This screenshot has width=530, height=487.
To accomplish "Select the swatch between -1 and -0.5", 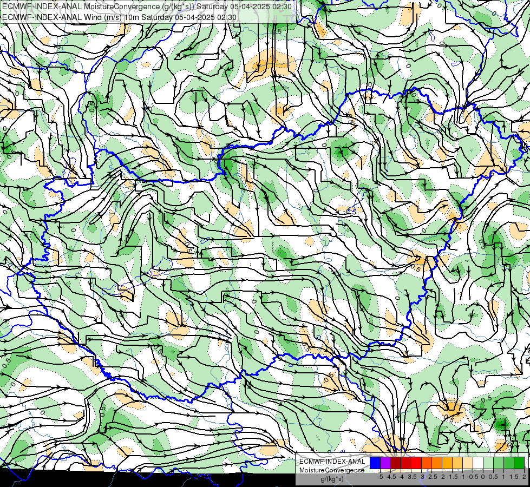I will coord(468,463).
